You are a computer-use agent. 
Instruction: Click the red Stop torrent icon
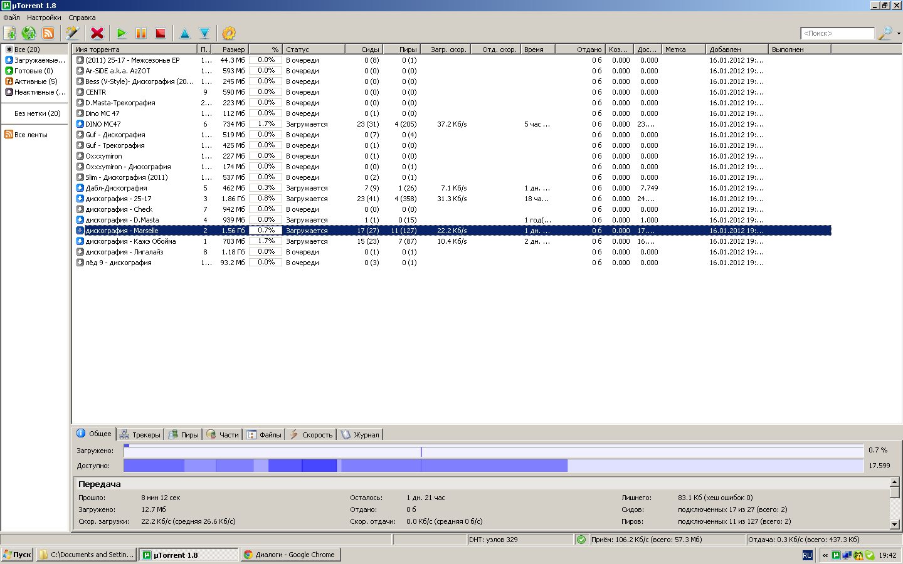[161, 33]
